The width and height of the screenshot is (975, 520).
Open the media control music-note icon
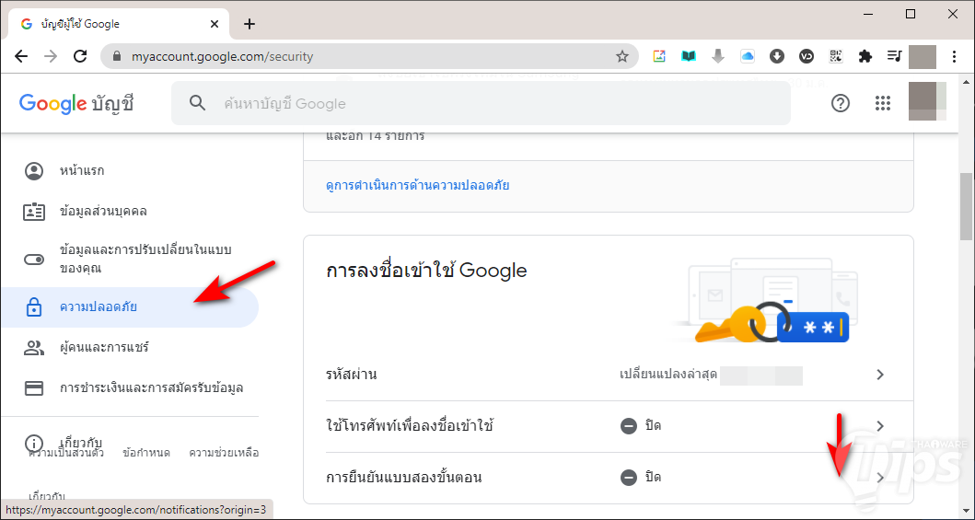tap(894, 56)
